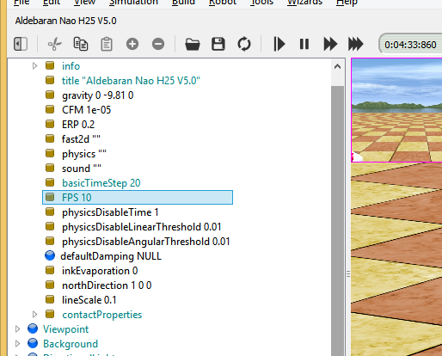The width and height of the screenshot is (442, 356).
Task: Revert the world with reload icon
Action: [x=244, y=44]
